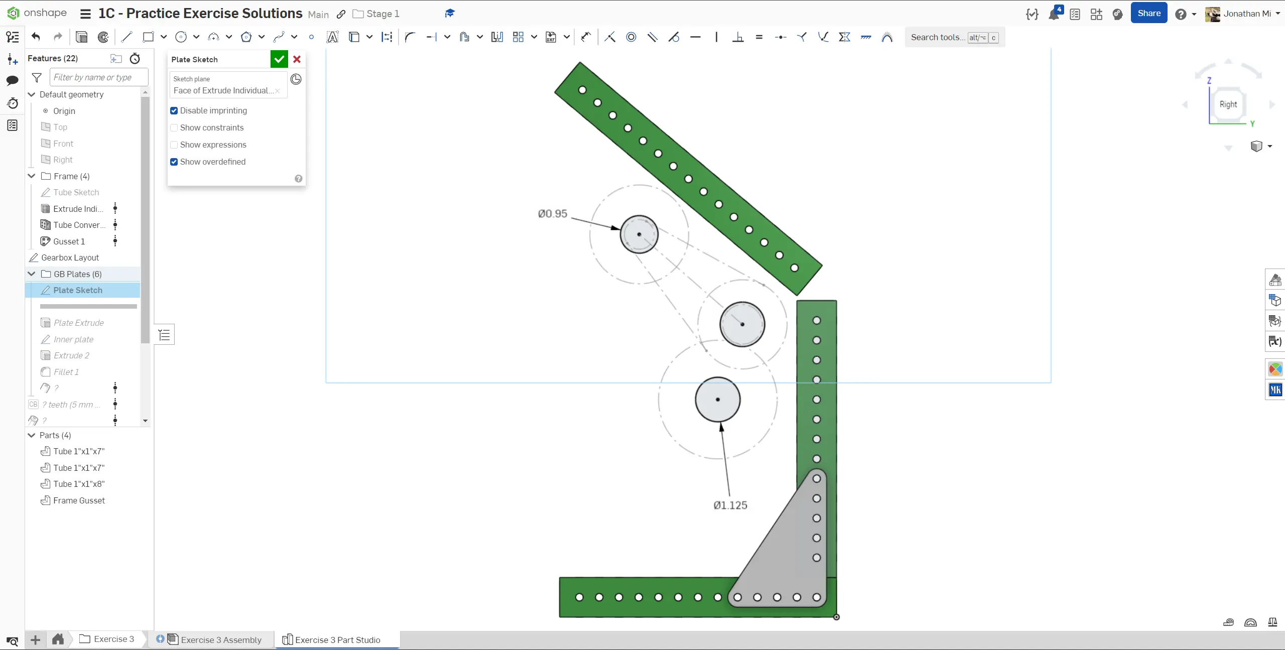Open the Exercise 3 Part Studio tab

(x=337, y=639)
